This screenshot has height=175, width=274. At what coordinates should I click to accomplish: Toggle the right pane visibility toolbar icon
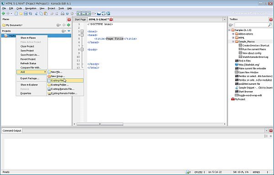coord(89,13)
